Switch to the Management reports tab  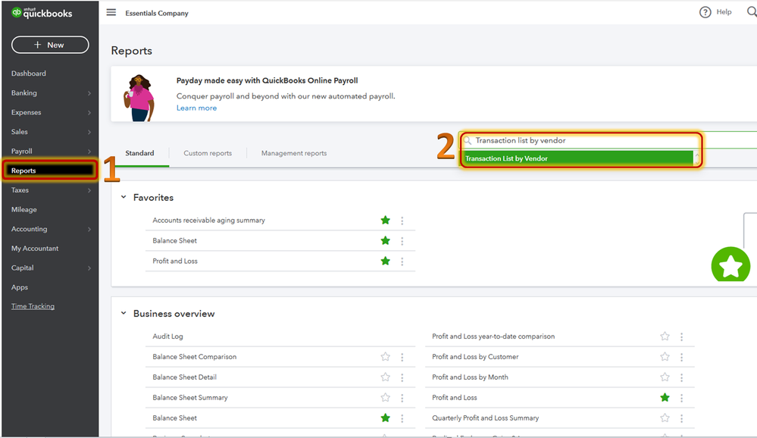pos(294,153)
